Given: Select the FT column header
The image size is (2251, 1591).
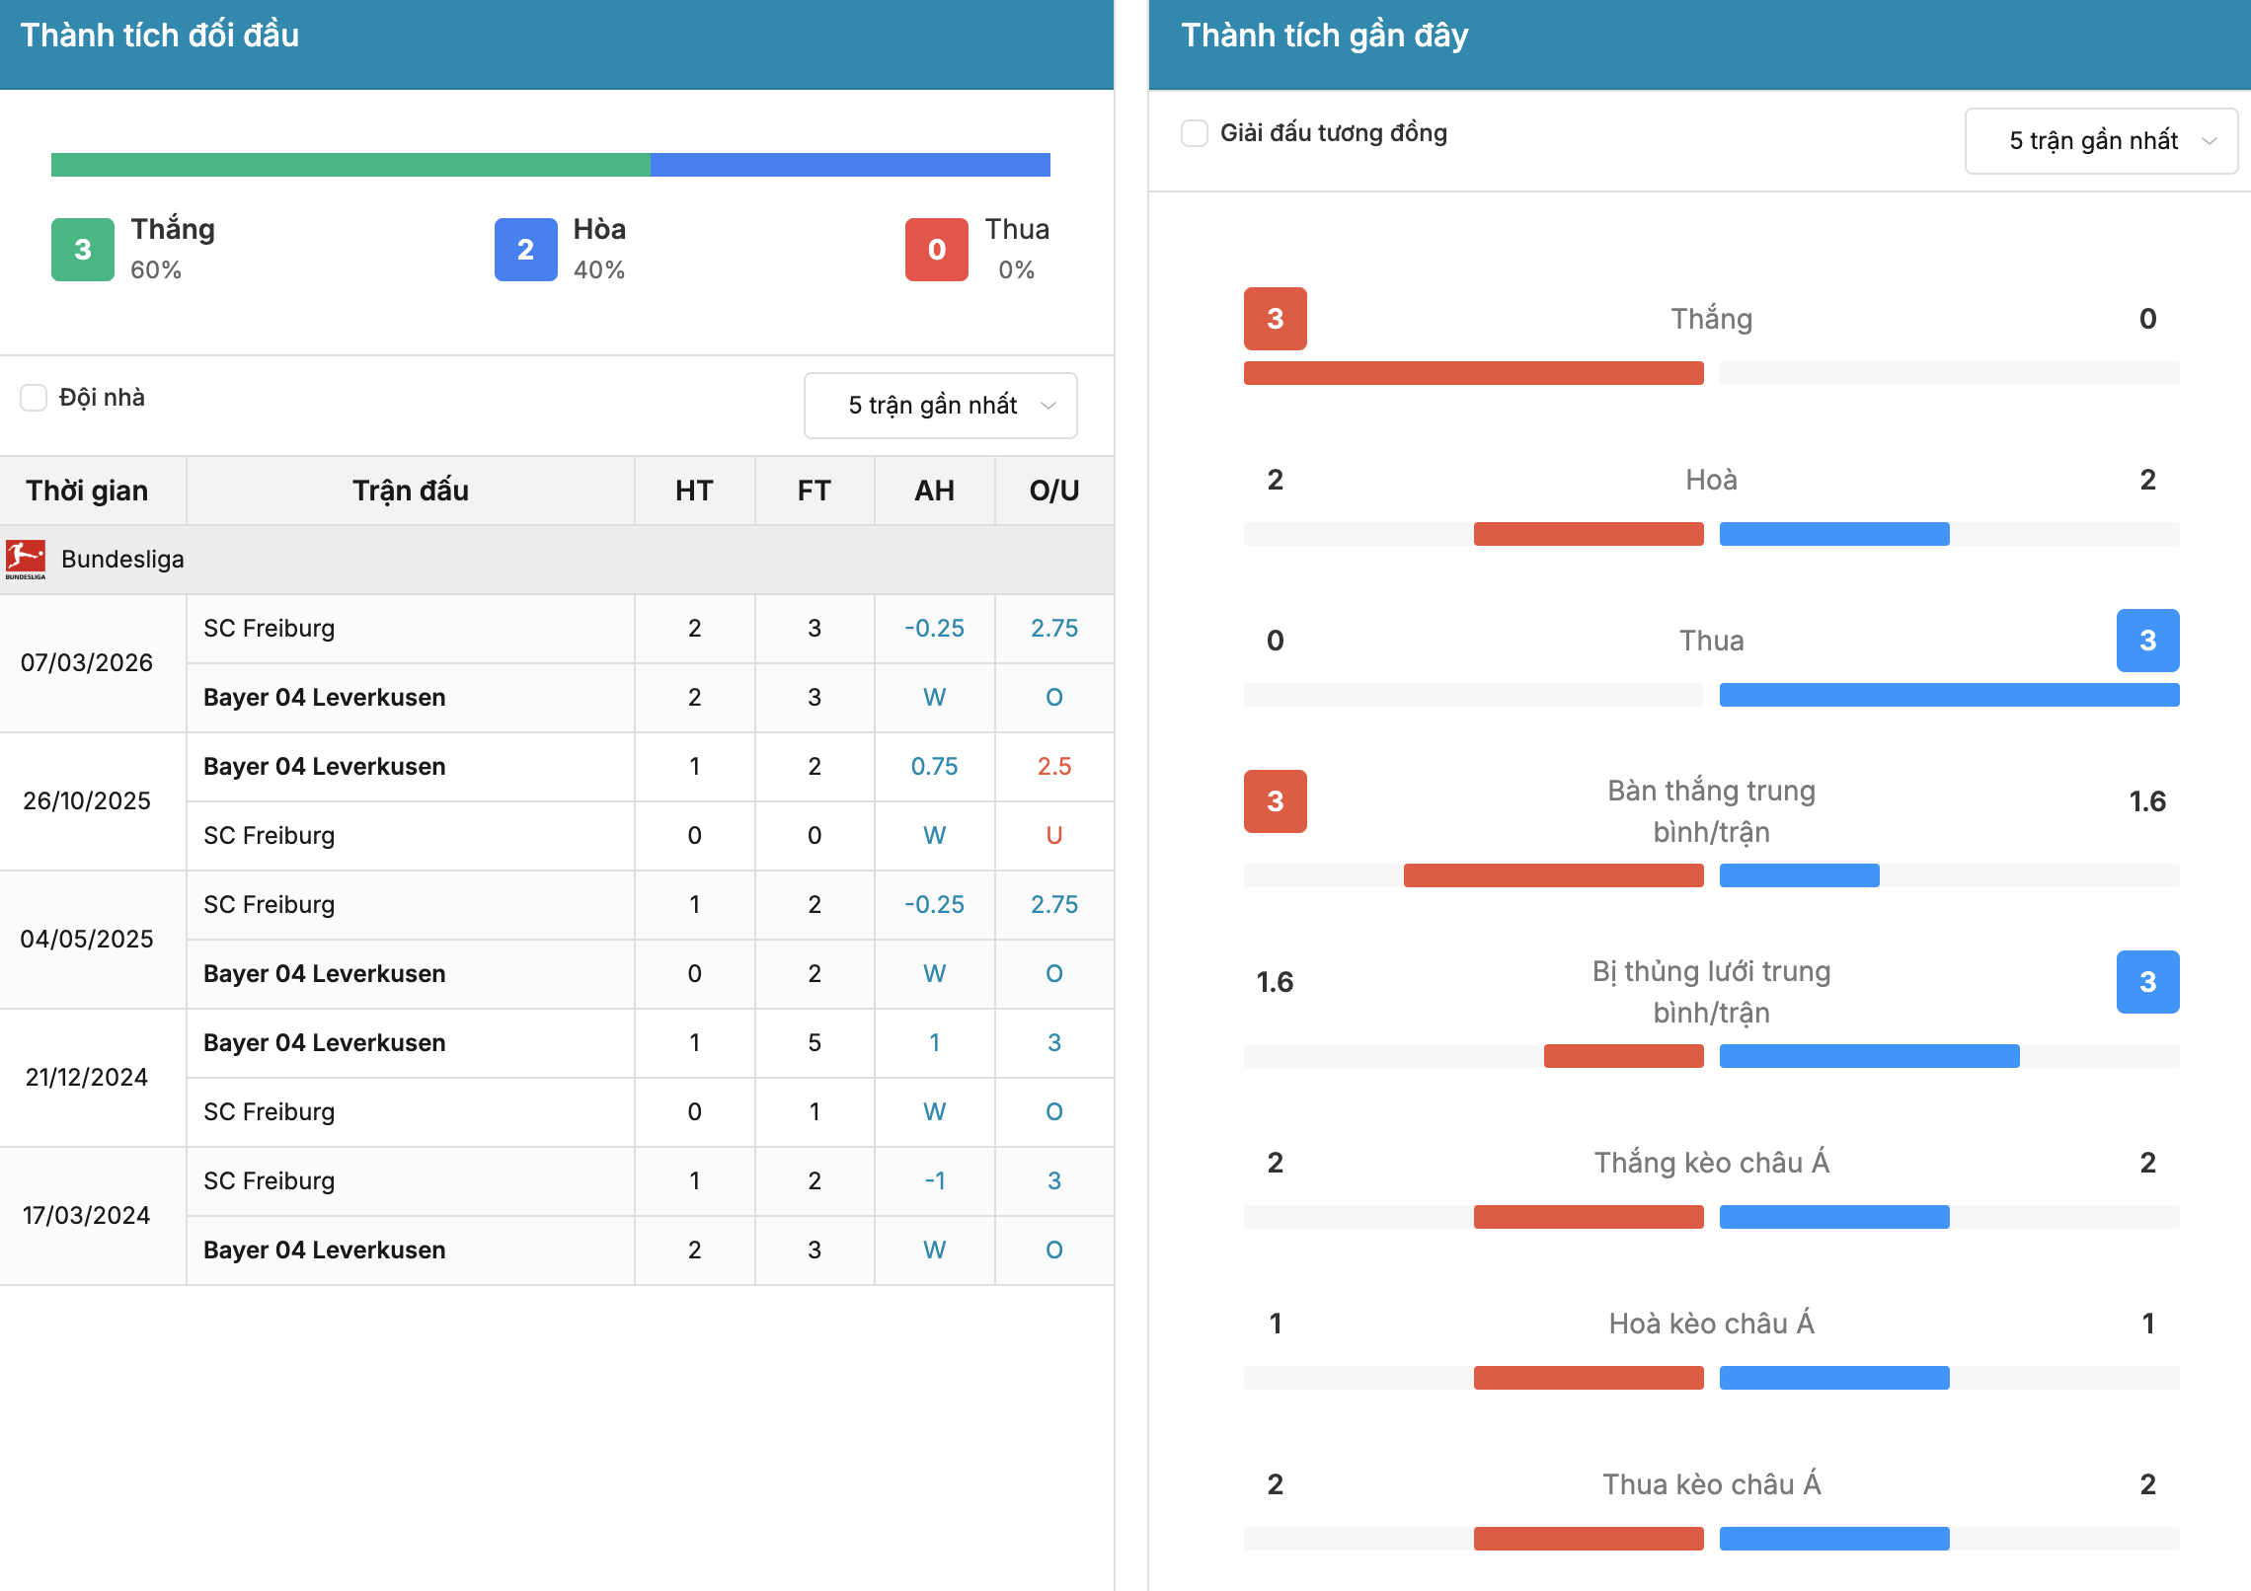Looking at the screenshot, I should [815, 491].
